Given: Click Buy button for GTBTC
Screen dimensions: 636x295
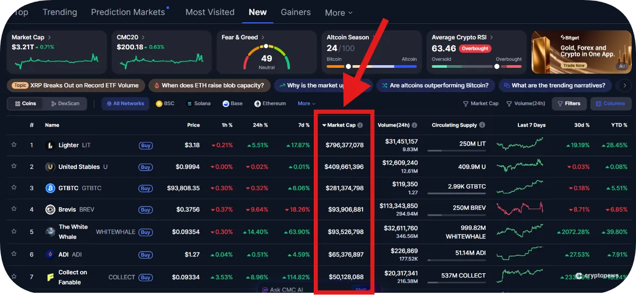Looking at the screenshot, I should [146, 189].
